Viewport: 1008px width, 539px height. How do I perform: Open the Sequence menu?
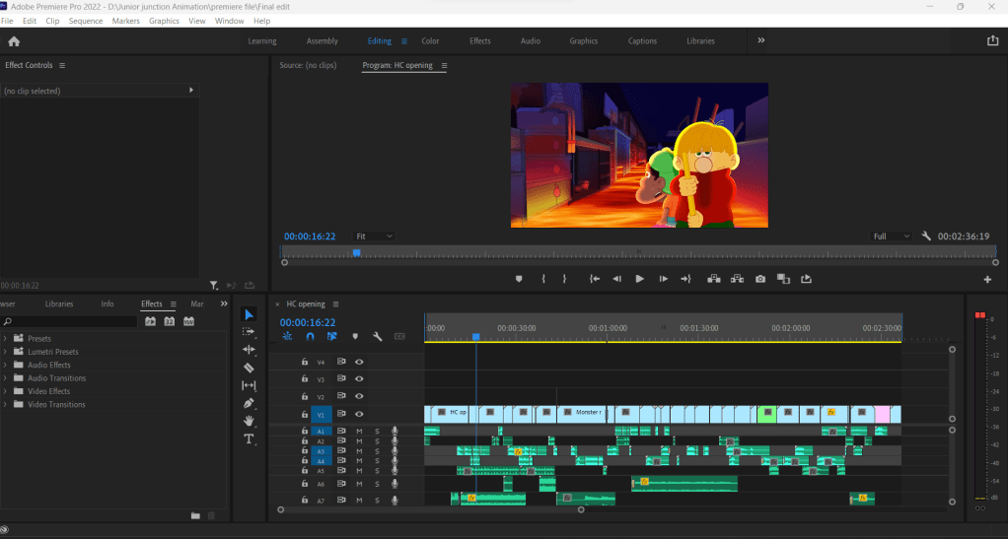click(86, 21)
